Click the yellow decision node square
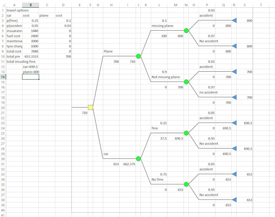This screenshot has height=217, width=275. click(91, 107)
